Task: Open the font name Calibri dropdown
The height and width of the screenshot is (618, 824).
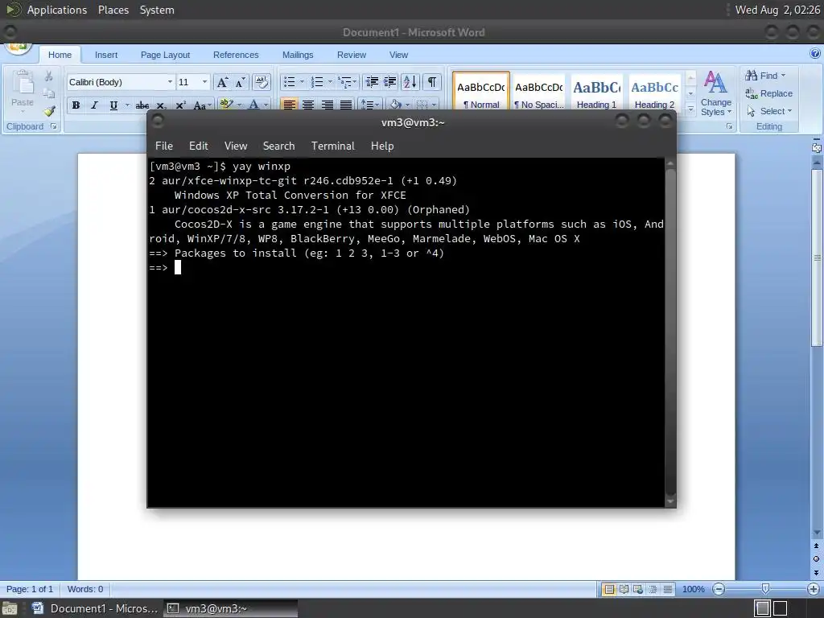Action: click(170, 82)
